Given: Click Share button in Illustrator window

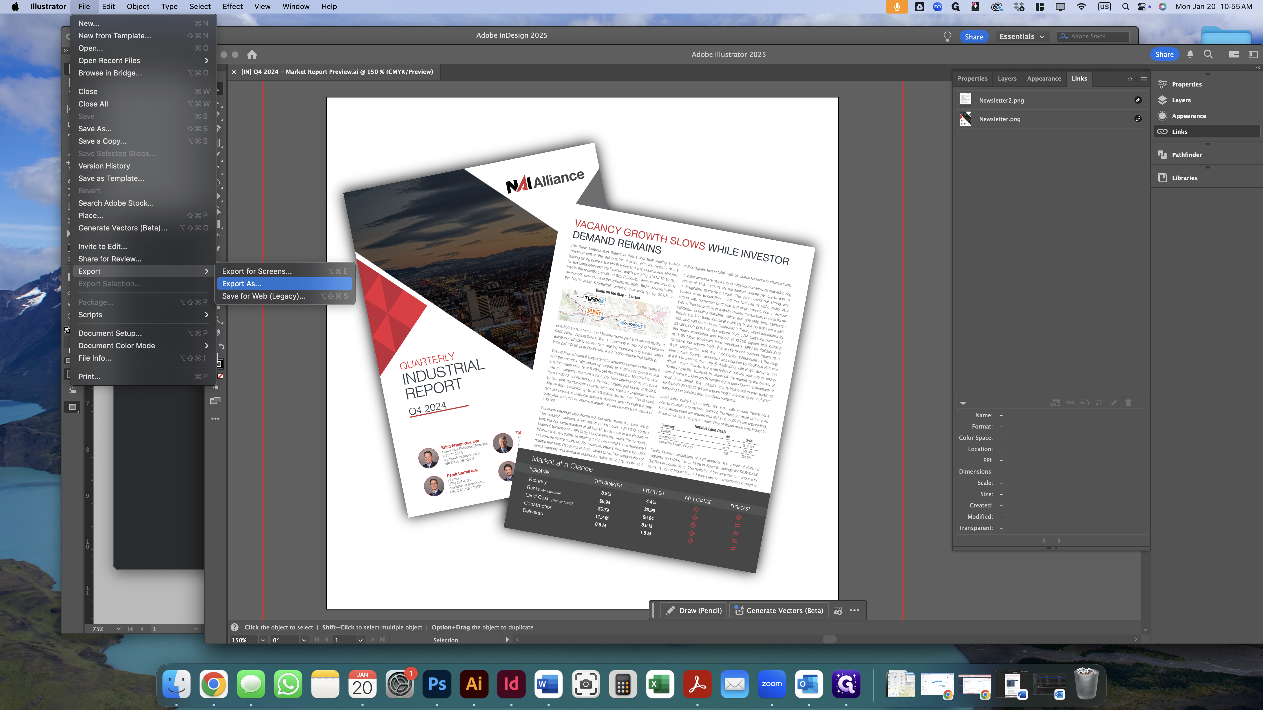Looking at the screenshot, I should 1164,54.
